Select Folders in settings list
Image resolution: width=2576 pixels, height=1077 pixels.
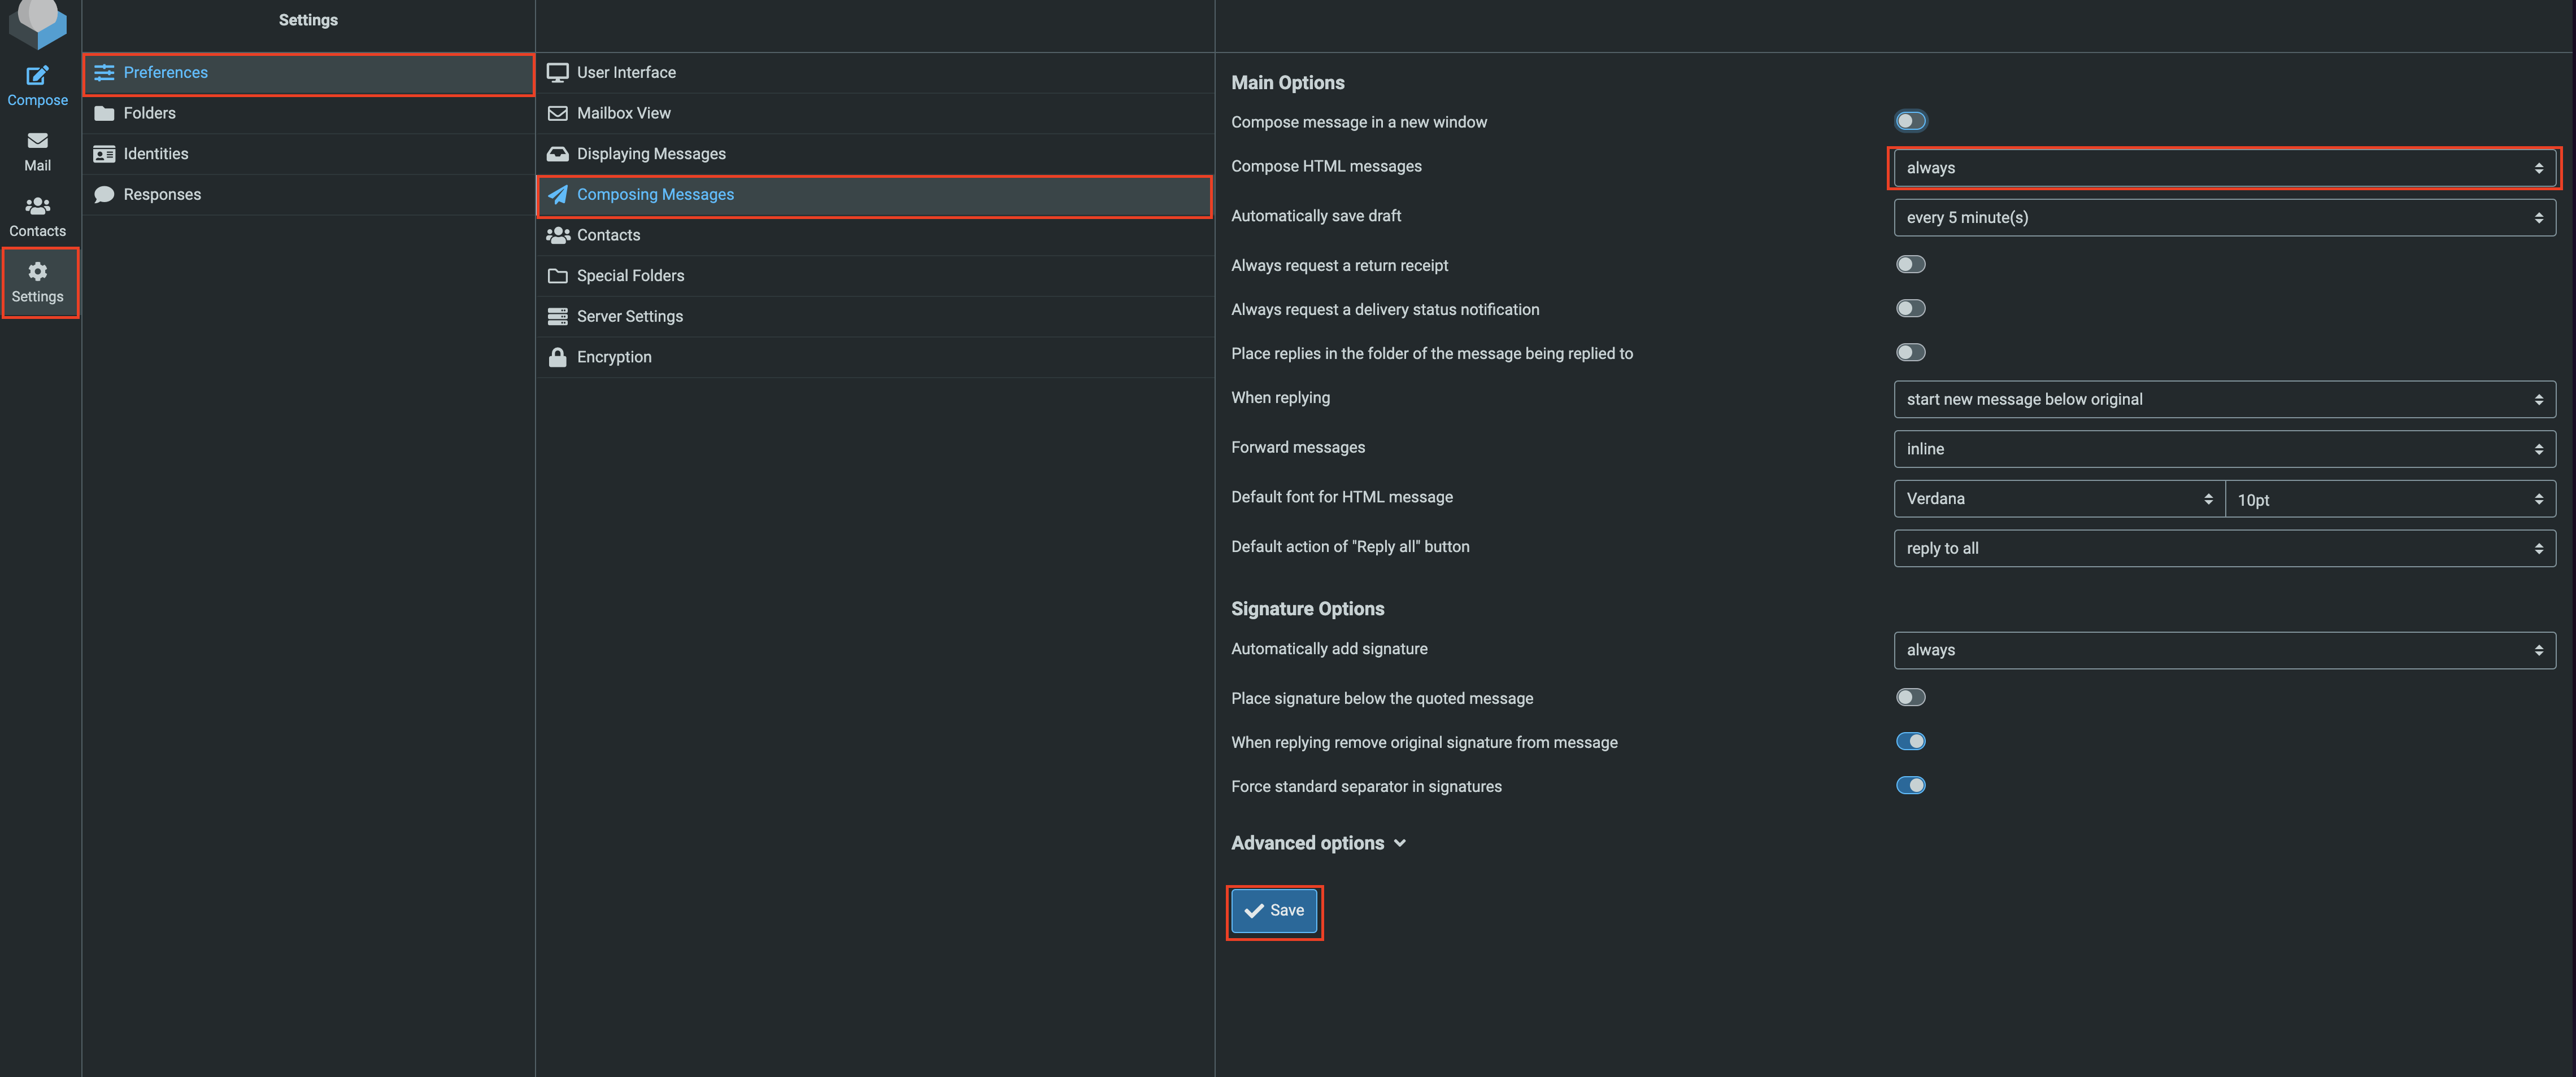pos(308,114)
